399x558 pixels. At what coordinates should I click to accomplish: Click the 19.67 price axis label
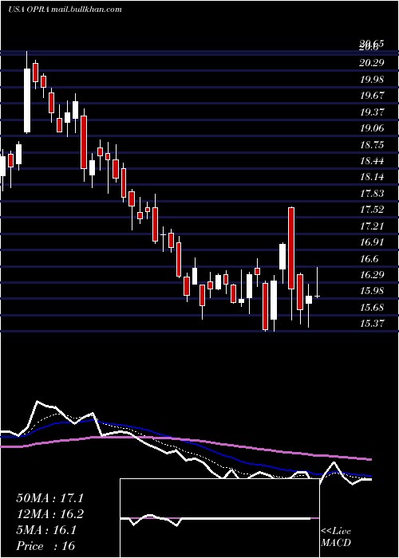pyautogui.click(x=372, y=96)
